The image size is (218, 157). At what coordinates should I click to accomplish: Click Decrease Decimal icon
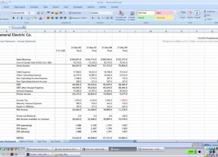pos(111,18)
